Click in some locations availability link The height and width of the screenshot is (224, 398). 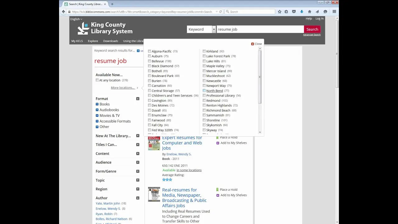(189, 170)
